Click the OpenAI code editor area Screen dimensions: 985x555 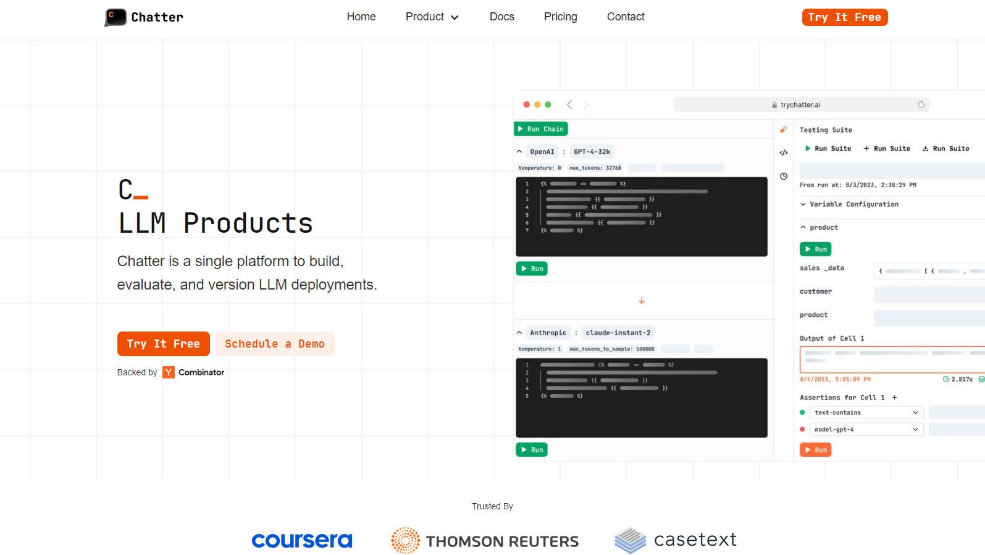coord(642,217)
